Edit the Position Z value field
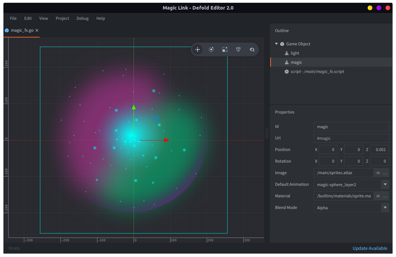This screenshot has width=396, height=257. (x=380, y=149)
